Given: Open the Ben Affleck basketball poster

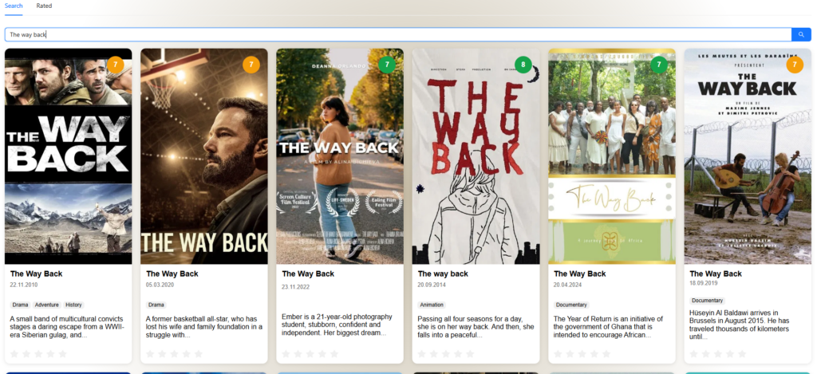Looking at the screenshot, I should 204,156.
